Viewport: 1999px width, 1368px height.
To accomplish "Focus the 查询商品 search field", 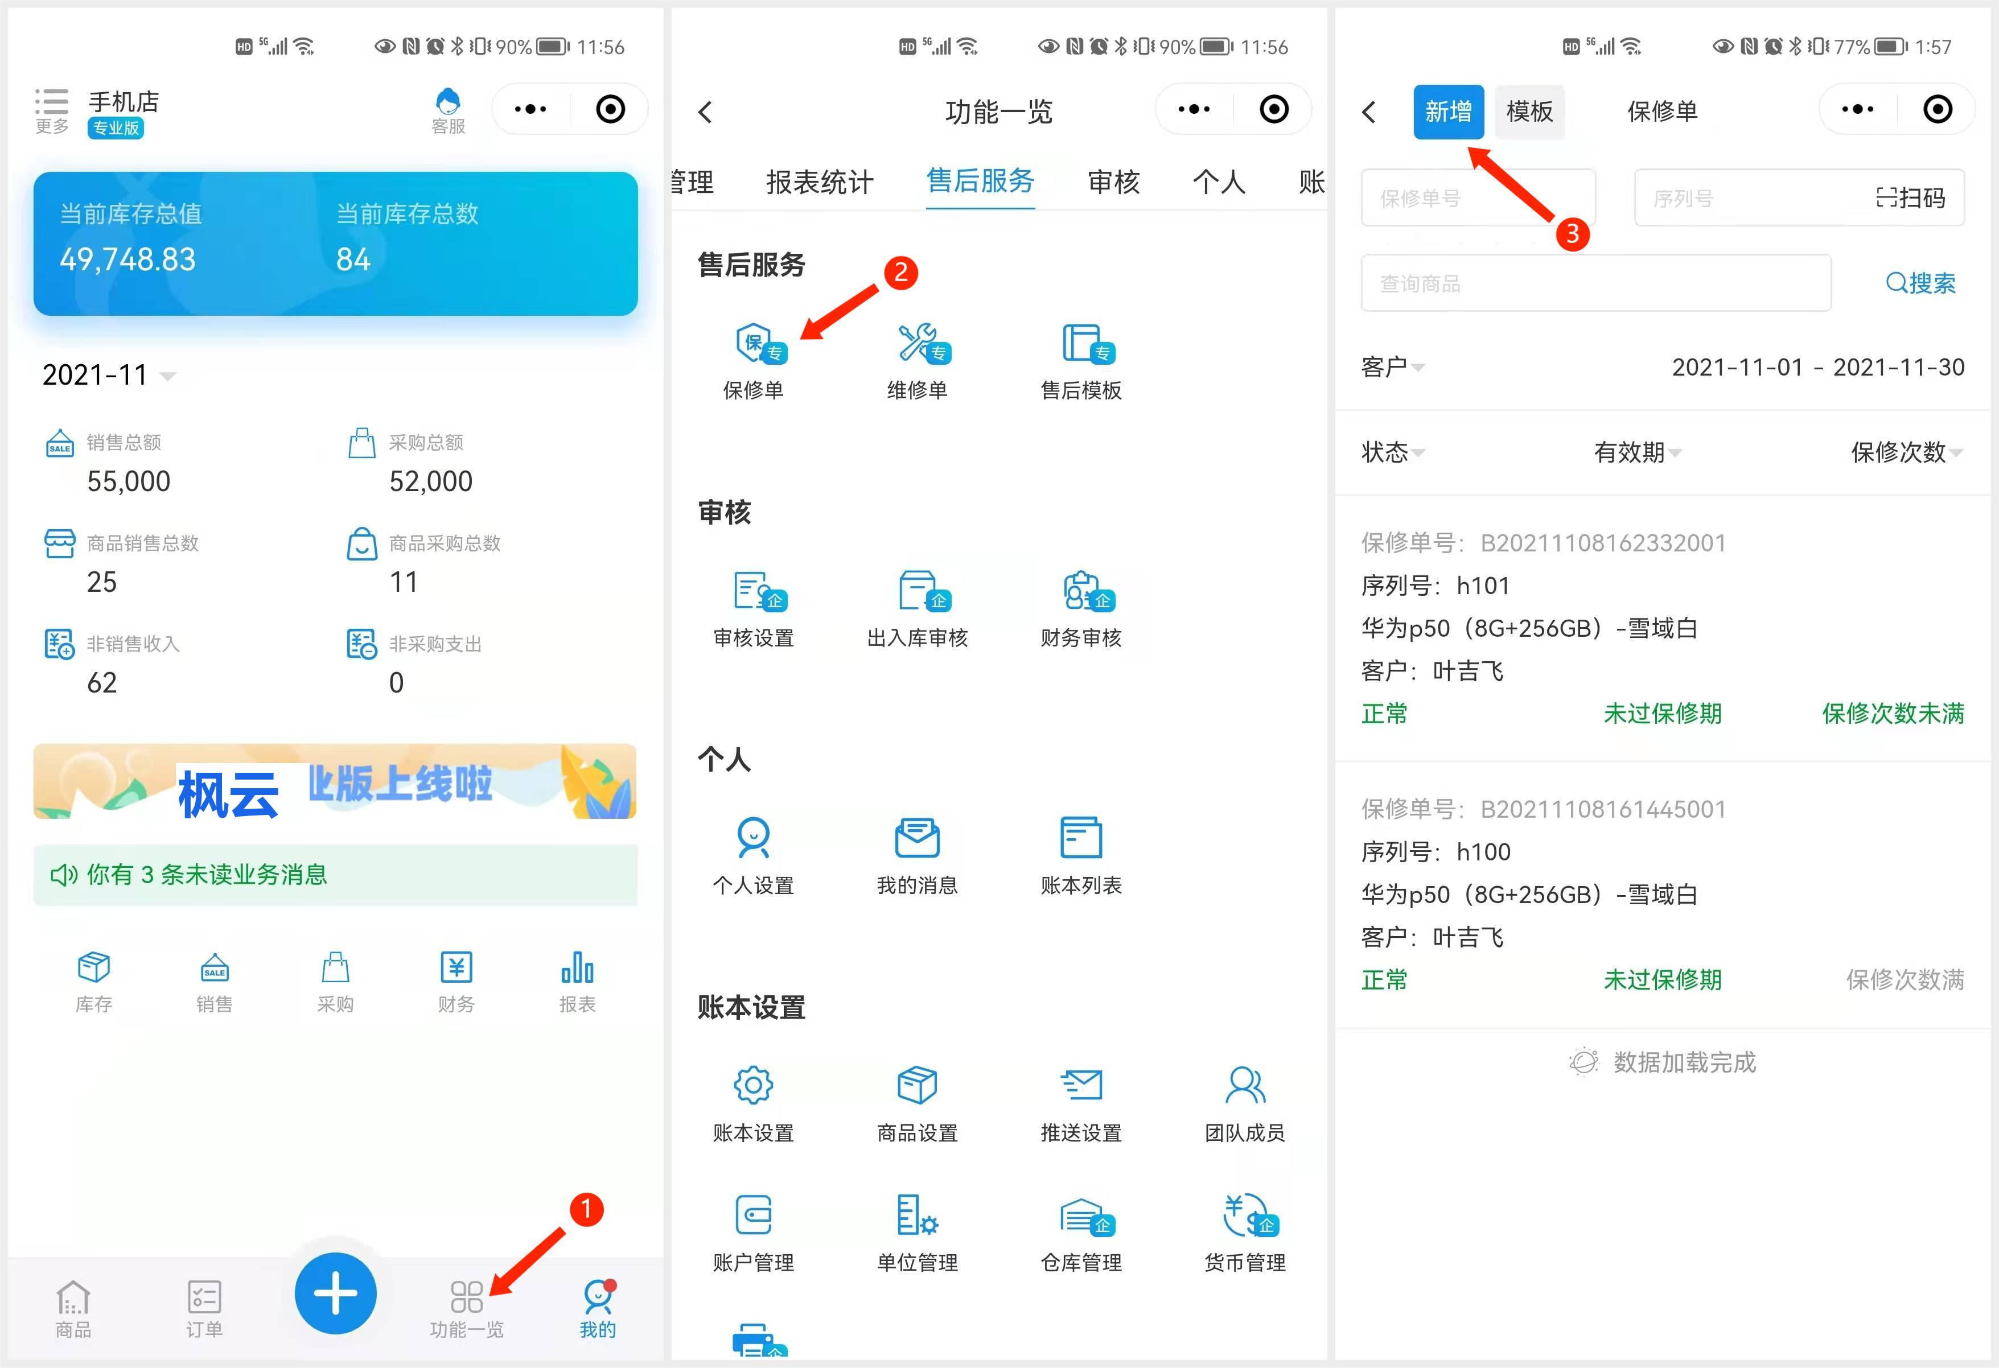I will (1595, 283).
